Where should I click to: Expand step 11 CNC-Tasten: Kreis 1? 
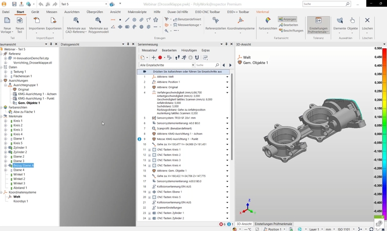coord(149,150)
